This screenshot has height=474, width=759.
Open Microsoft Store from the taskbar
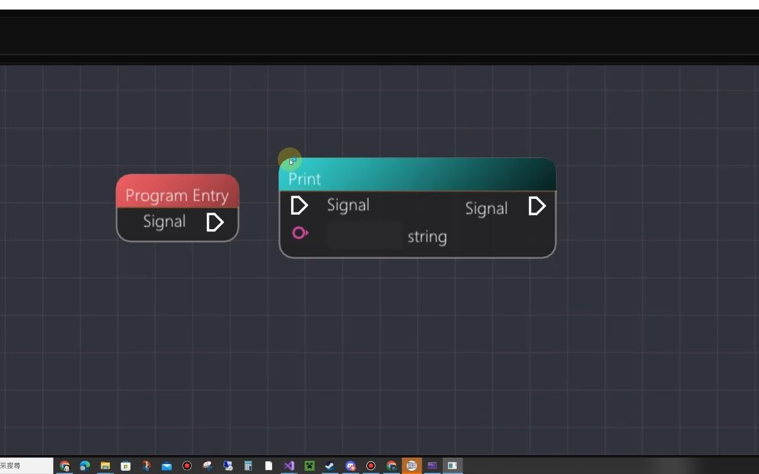pos(125,466)
